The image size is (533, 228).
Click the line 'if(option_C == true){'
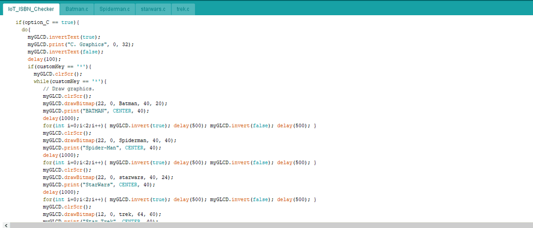coord(47,22)
